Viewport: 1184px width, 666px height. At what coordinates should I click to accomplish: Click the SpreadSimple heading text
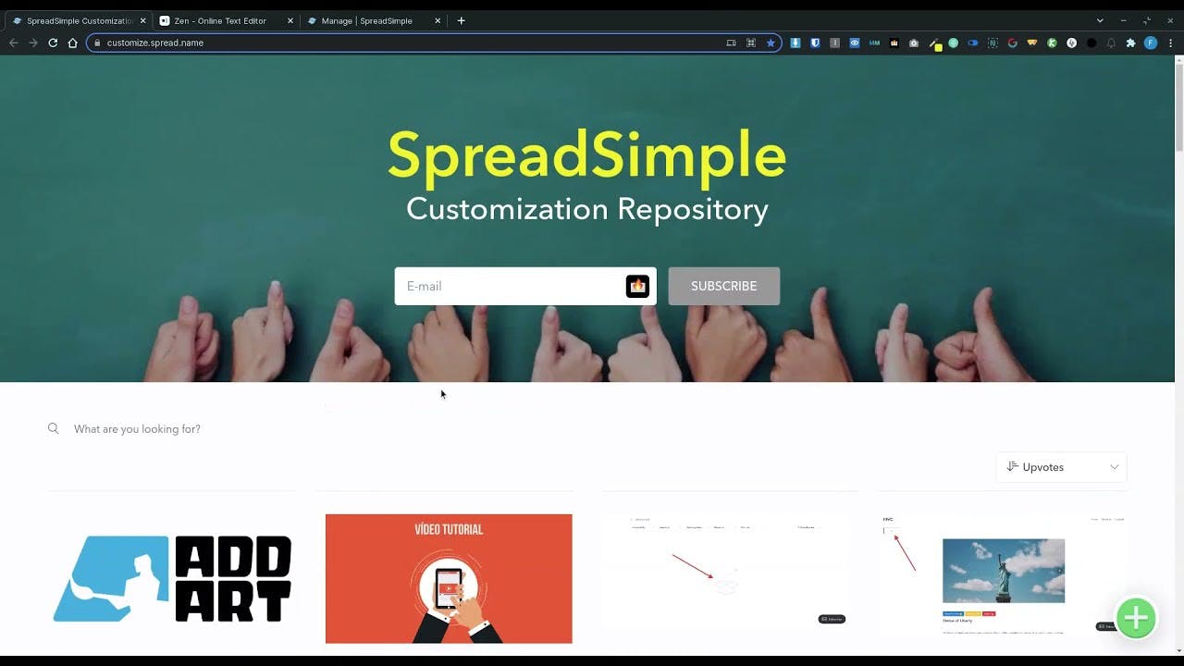(x=587, y=154)
